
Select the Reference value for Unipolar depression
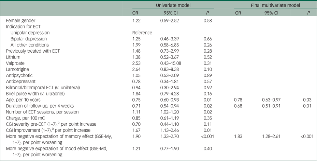[x=142, y=33]
